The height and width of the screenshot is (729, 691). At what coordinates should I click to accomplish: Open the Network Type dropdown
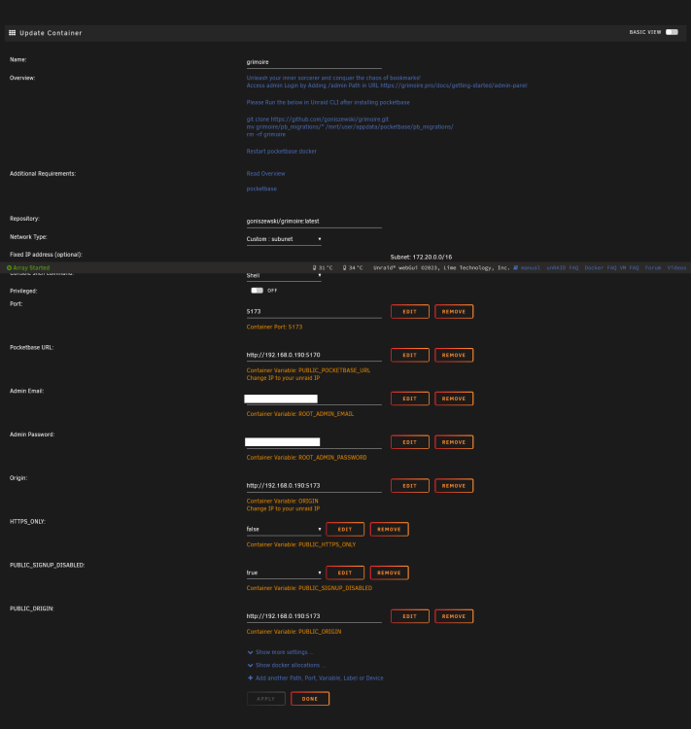pyautogui.click(x=284, y=239)
